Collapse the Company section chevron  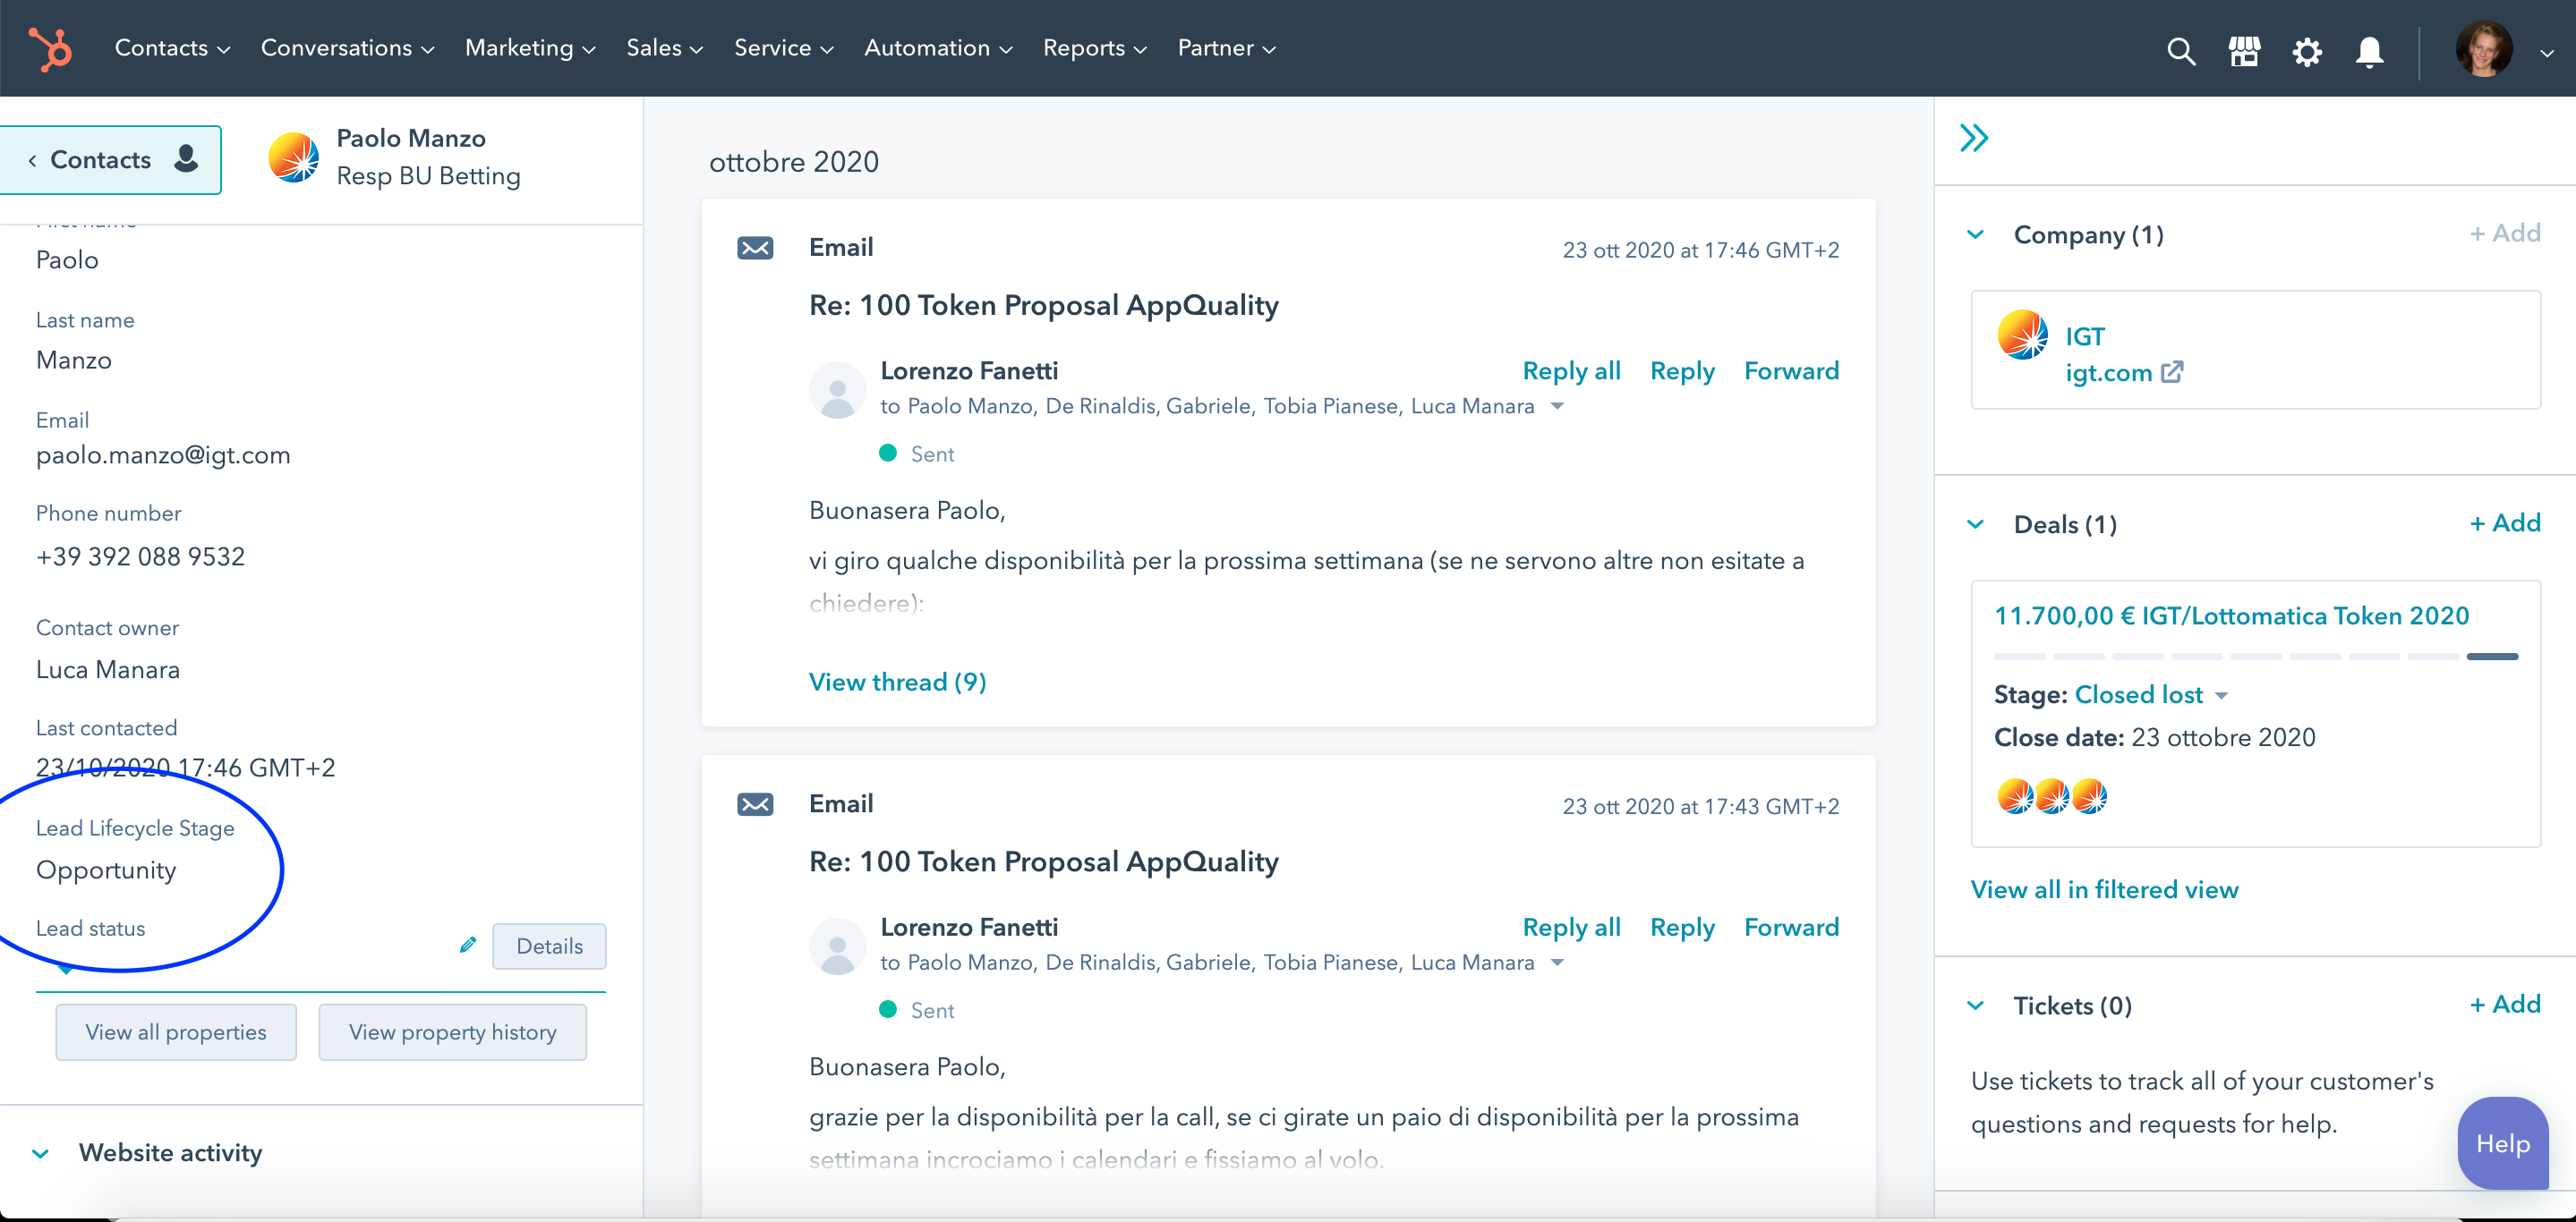[1975, 234]
